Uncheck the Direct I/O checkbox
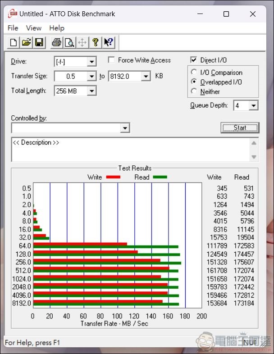274x354 pixels. pyautogui.click(x=194, y=60)
